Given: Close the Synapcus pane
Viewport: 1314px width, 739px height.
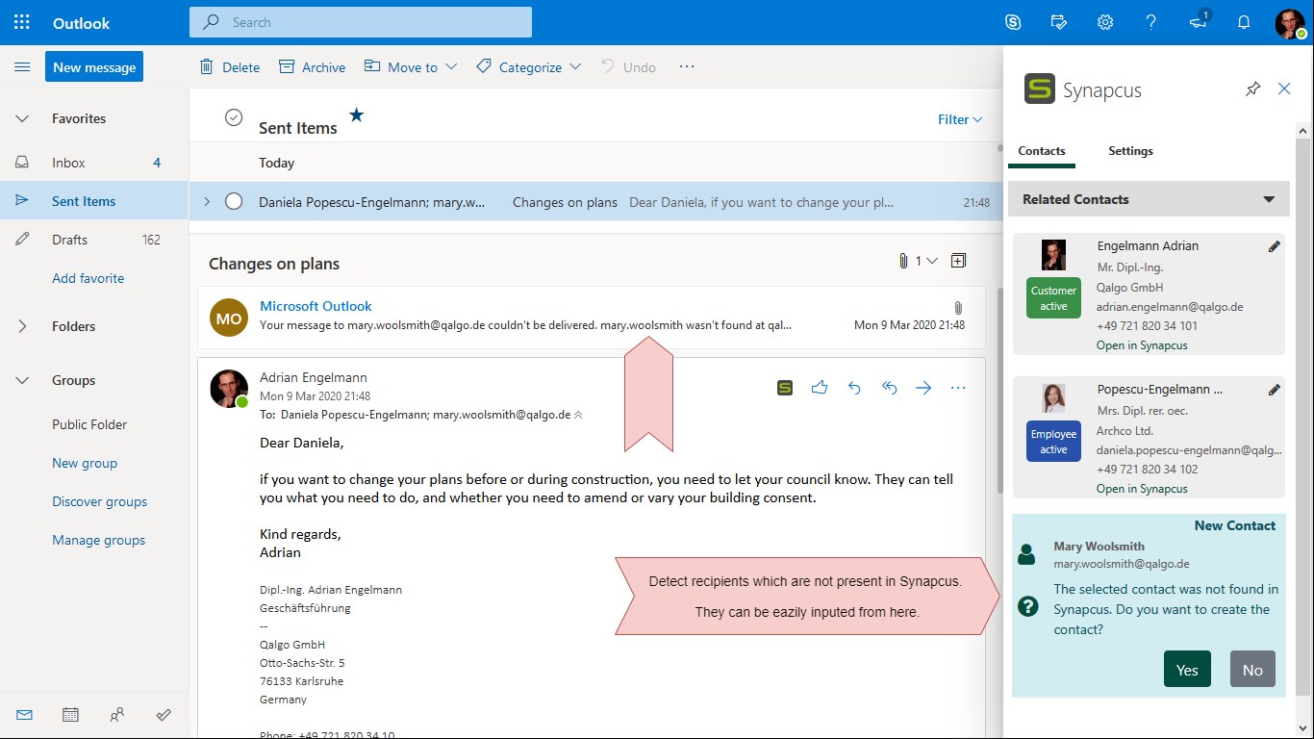Looking at the screenshot, I should point(1284,89).
